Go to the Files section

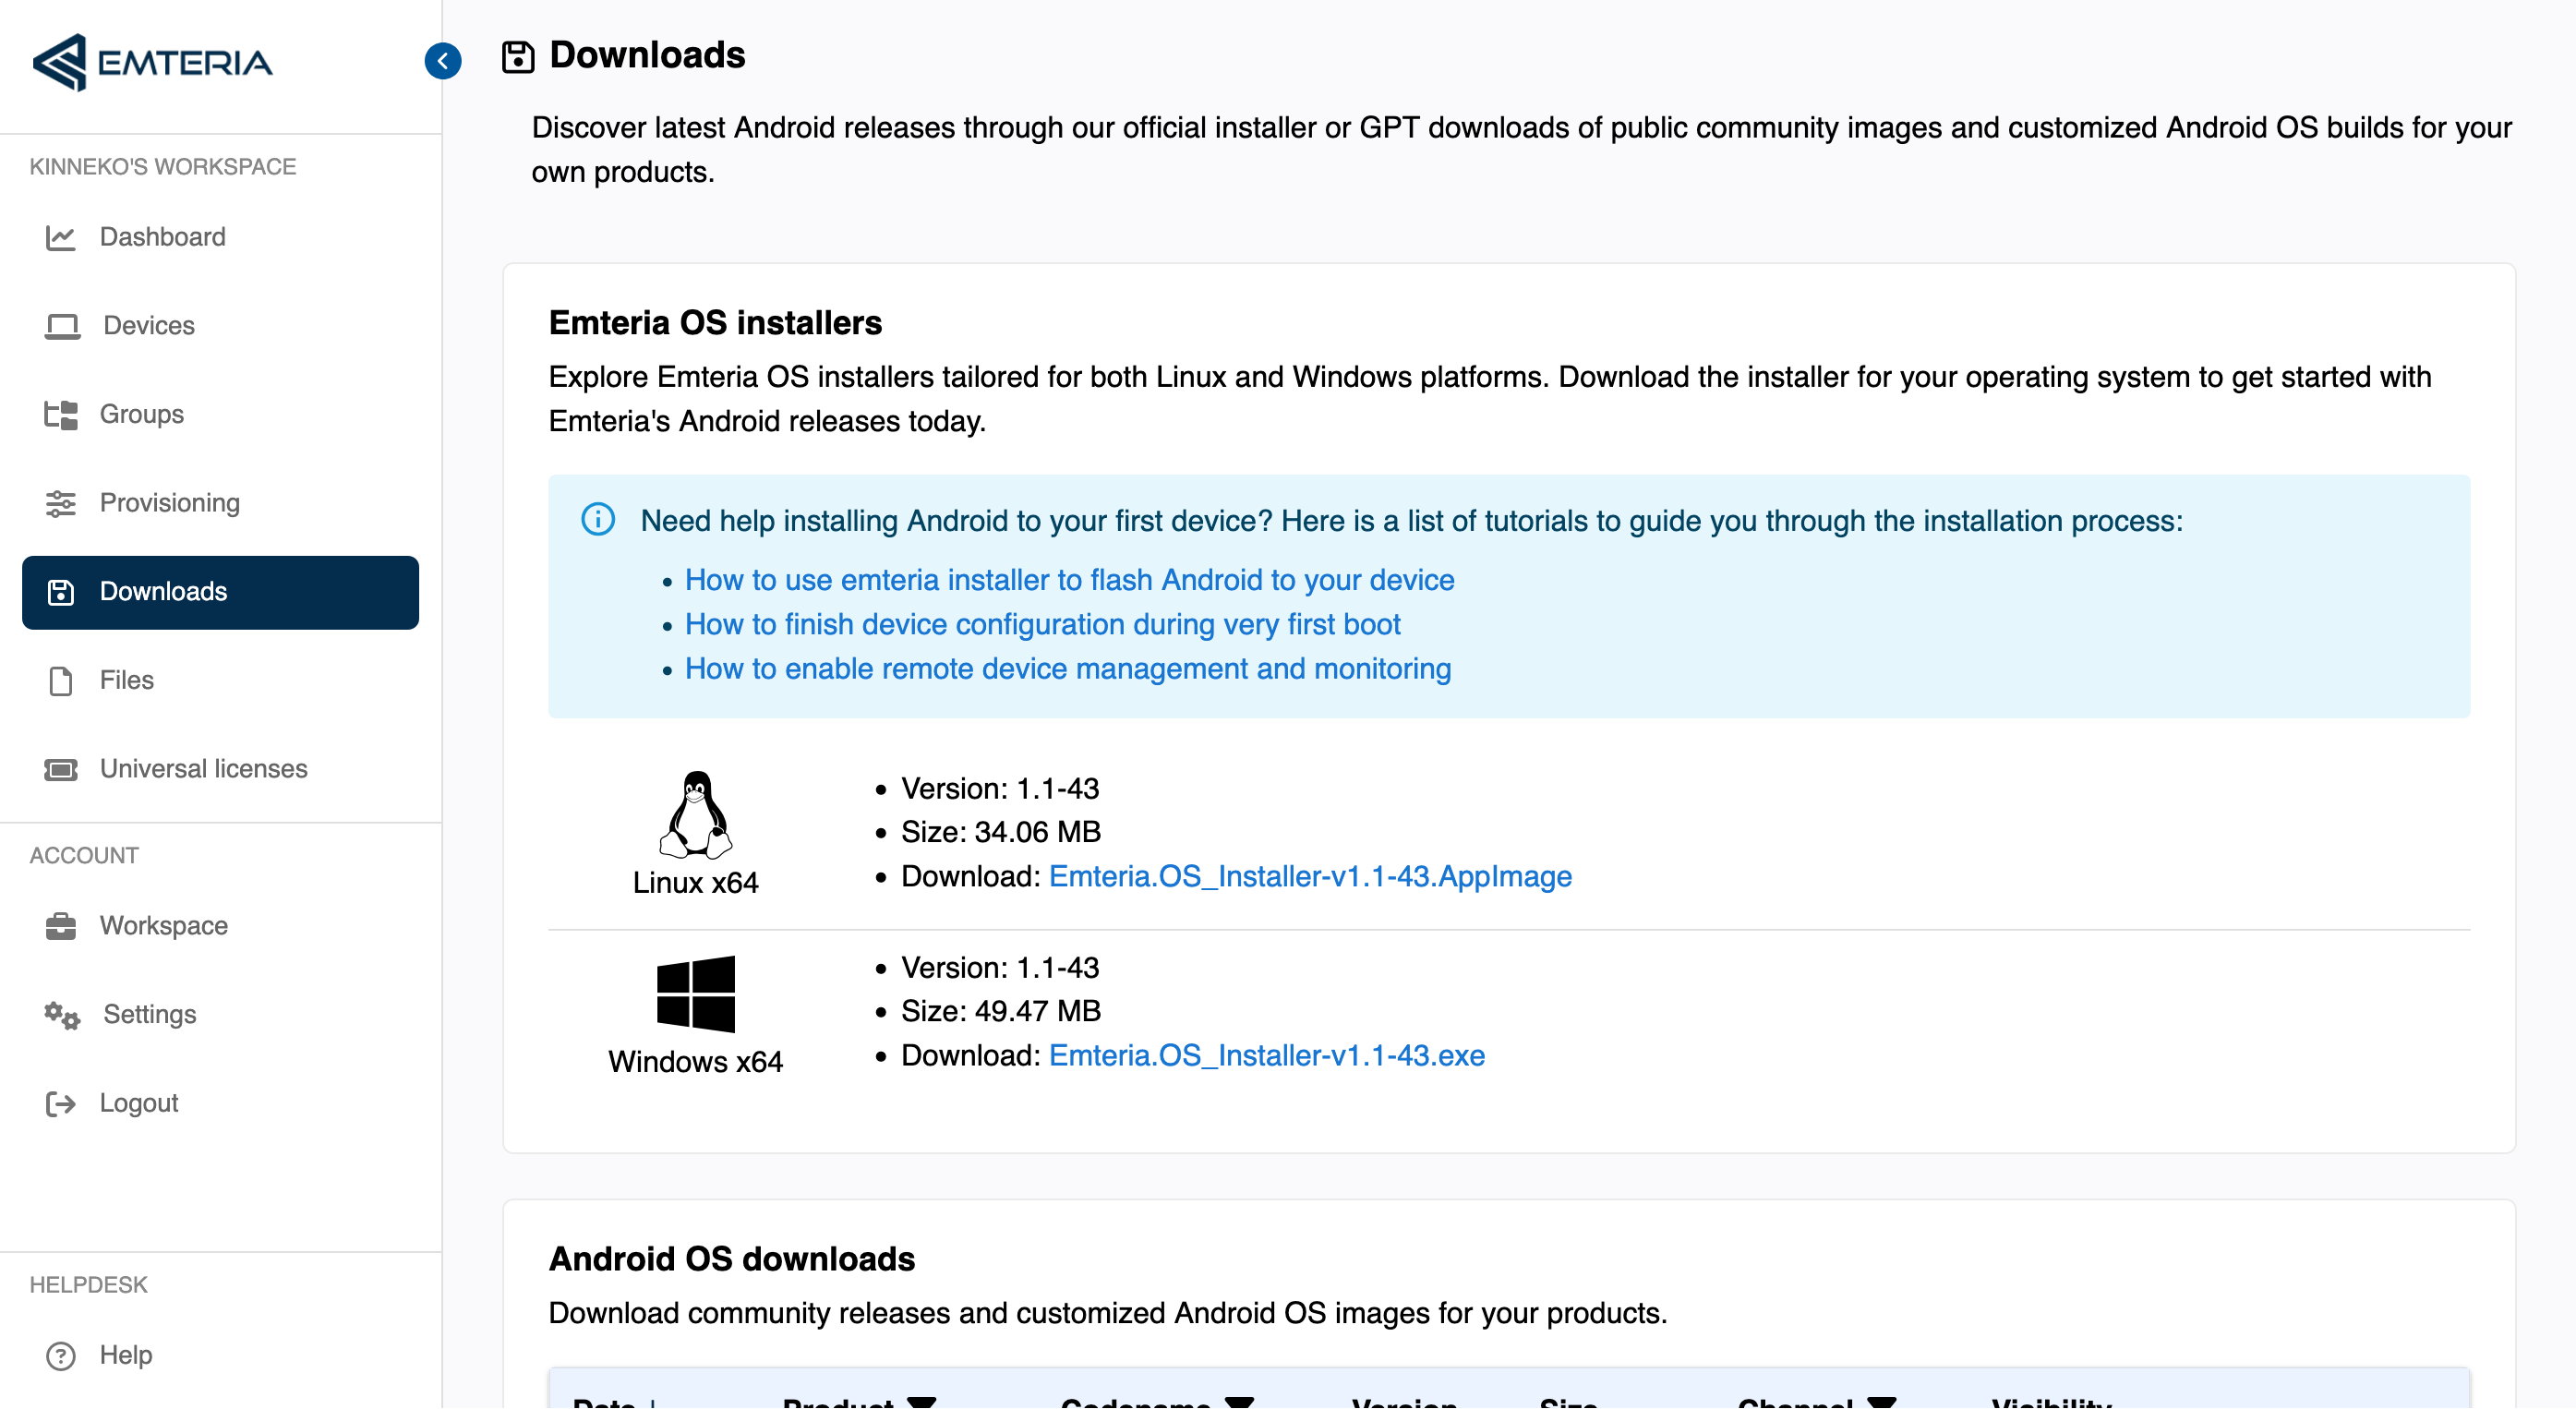coord(220,681)
